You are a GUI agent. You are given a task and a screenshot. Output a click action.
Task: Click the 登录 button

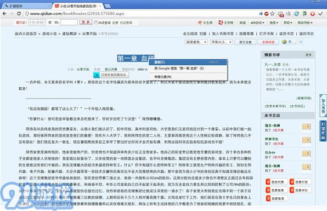(86, 22)
